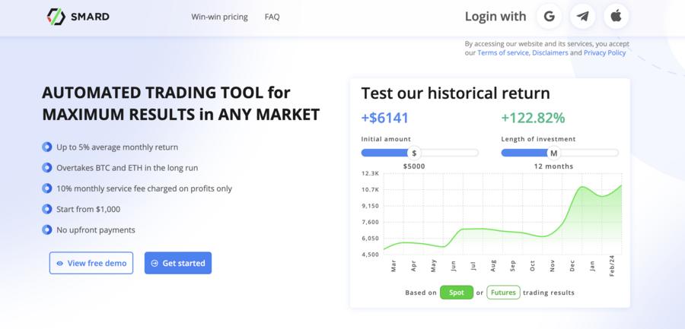Open the Disclaimers link
Image resolution: width=685 pixels, height=329 pixels.
click(x=550, y=52)
